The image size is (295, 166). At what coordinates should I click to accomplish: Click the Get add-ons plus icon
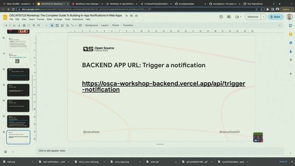(291, 74)
